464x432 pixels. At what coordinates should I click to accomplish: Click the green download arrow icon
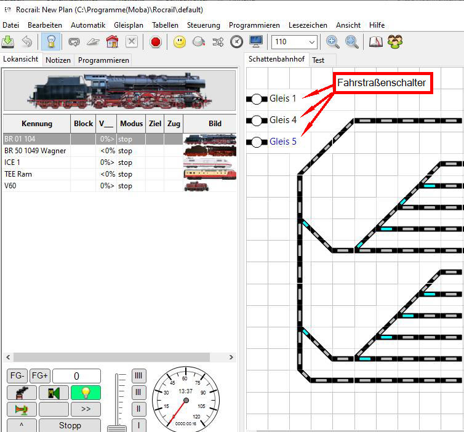[8, 42]
